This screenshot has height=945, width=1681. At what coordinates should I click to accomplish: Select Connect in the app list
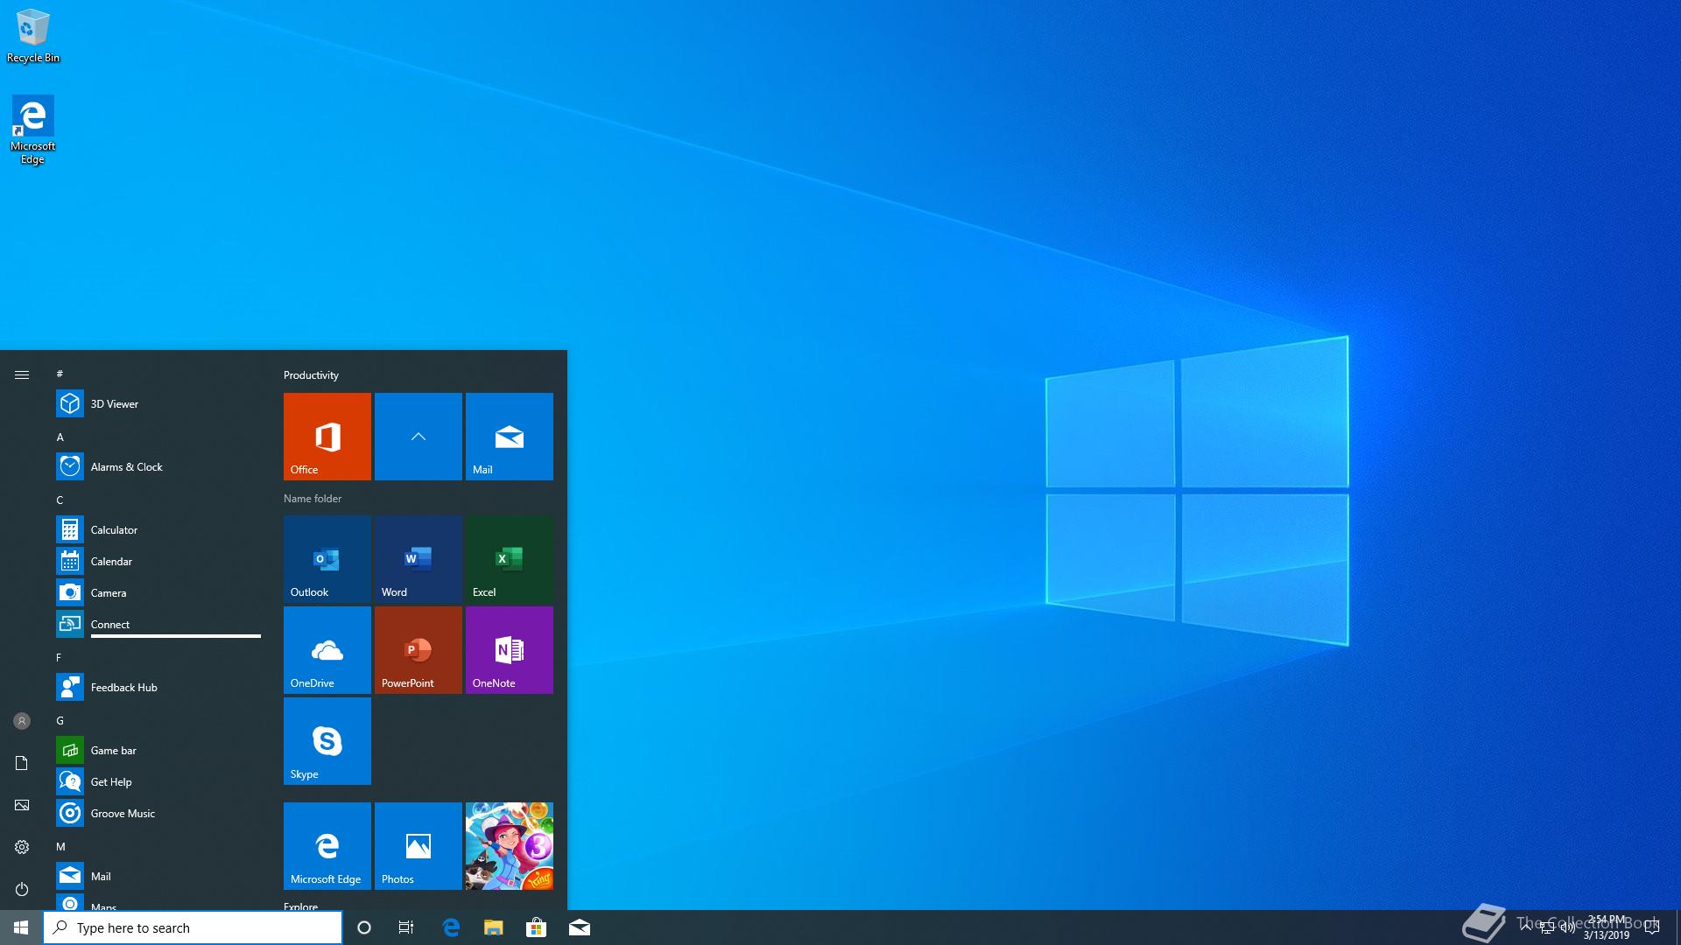click(158, 624)
